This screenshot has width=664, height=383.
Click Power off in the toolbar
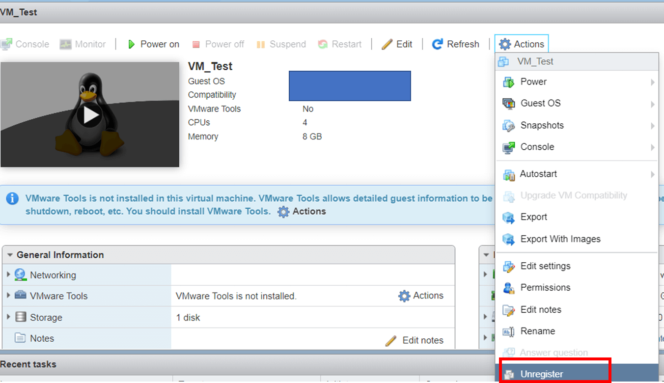click(218, 44)
